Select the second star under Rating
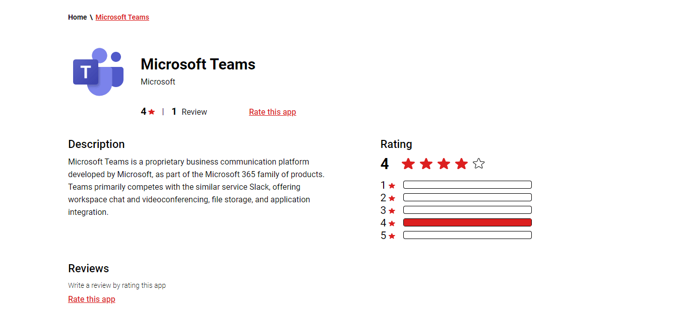The image size is (679, 313). [x=425, y=164]
